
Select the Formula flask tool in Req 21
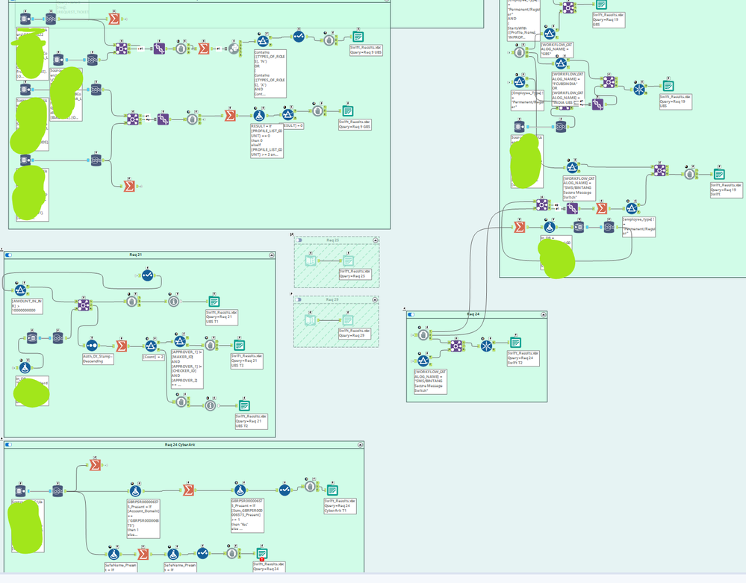pyautogui.click(x=25, y=367)
